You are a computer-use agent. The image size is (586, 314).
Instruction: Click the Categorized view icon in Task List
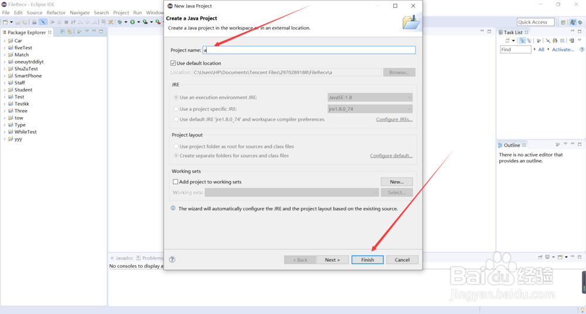(x=522, y=40)
